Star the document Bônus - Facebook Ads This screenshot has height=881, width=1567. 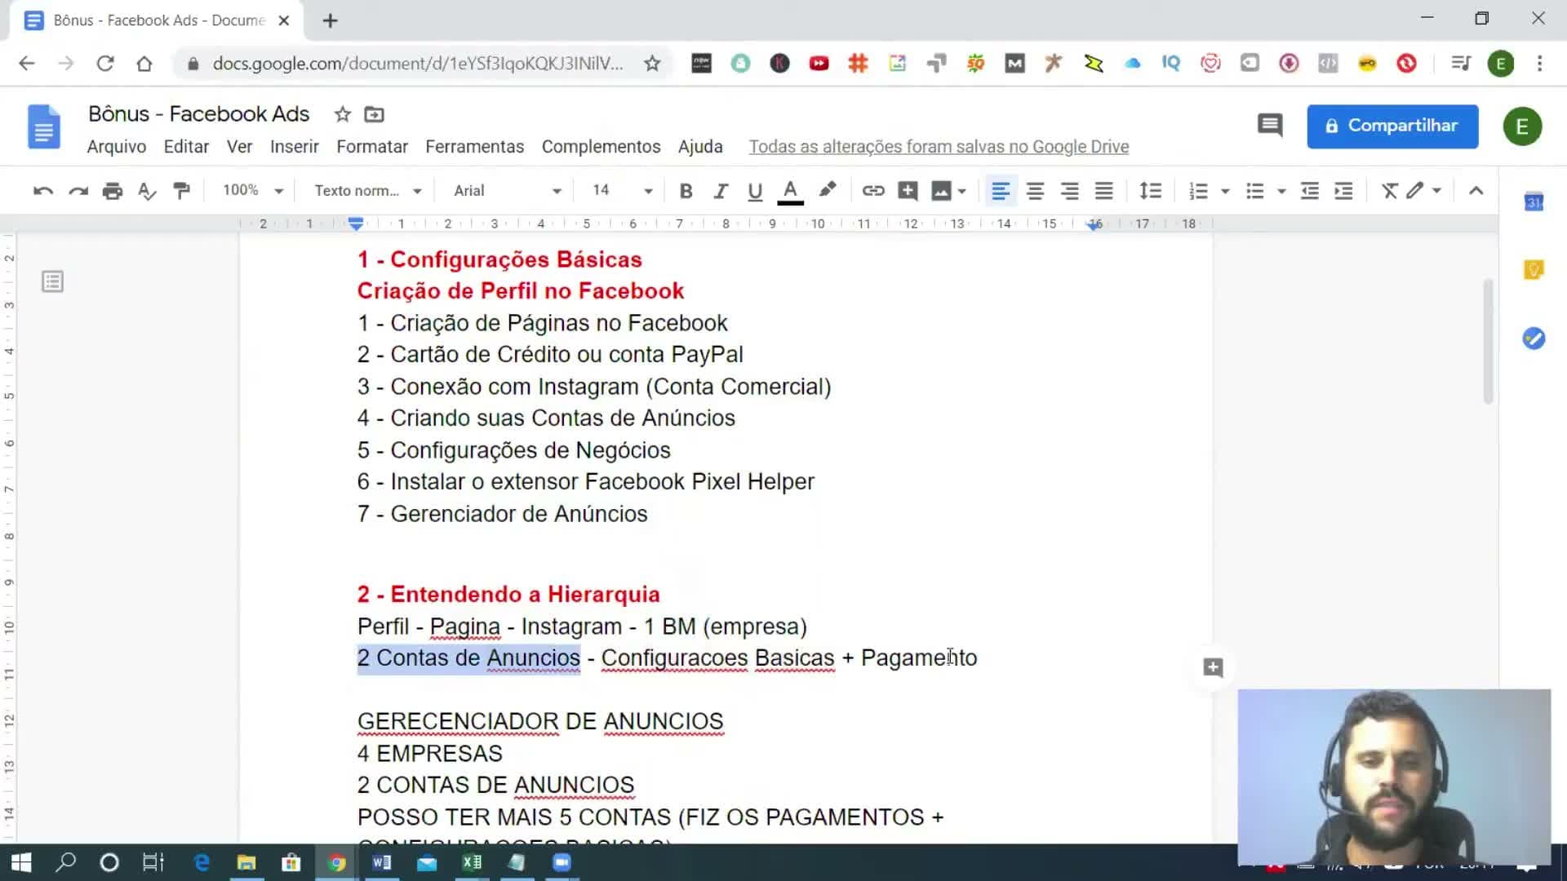[343, 114]
